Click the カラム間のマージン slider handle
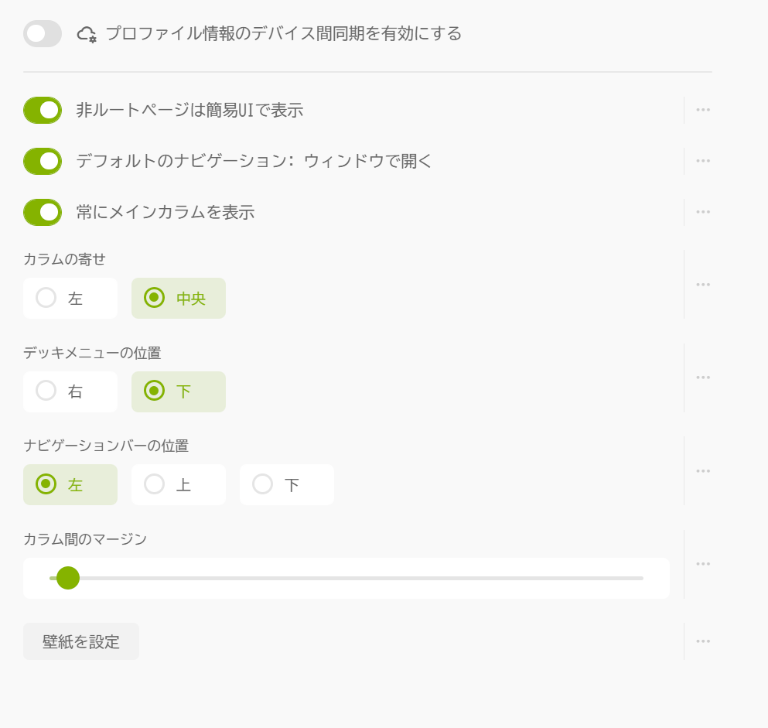This screenshot has width=768, height=728. coord(69,578)
